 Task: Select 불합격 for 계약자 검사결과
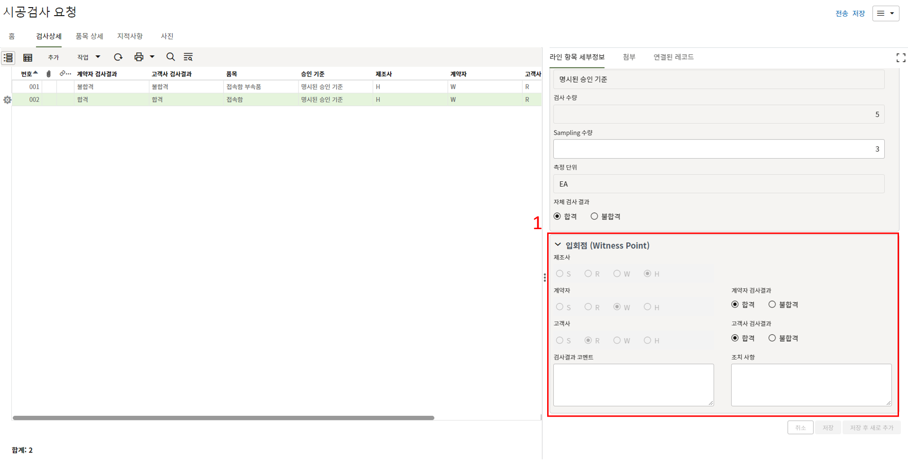point(772,305)
